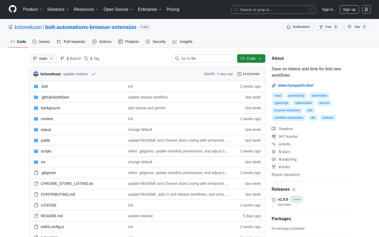Open the green Code dropdown button

pyautogui.click(x=251, y=58)
